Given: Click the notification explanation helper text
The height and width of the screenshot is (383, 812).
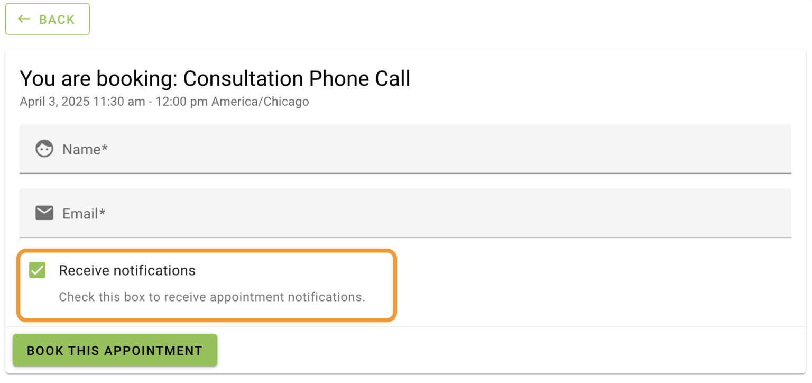Looking at the screenshot, I should [x=211, y=297].
